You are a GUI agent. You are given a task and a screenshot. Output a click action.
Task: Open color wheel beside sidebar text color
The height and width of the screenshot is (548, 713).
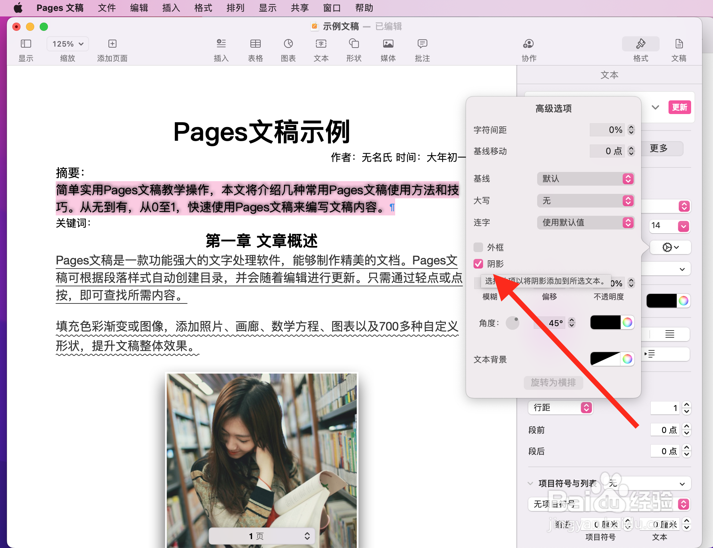[683, 301]
